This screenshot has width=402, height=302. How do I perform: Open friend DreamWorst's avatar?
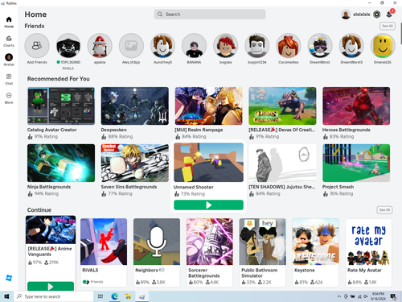(x=320, y=46)
